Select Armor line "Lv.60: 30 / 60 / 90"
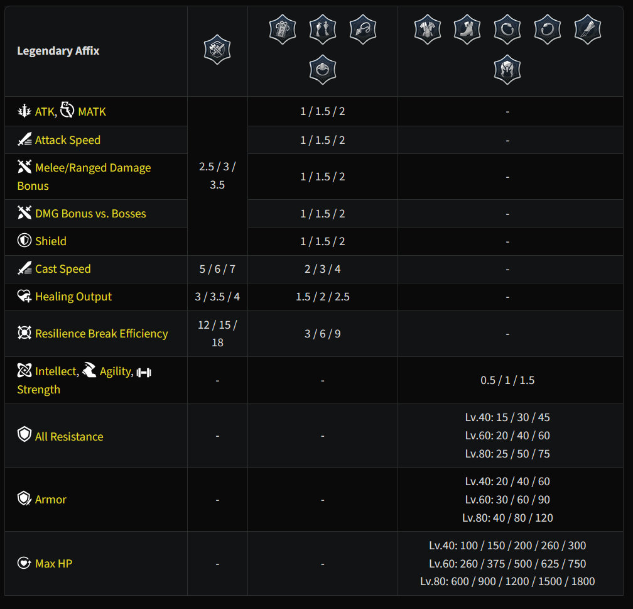This screenshot has width=633, height=609. (507, 500)
